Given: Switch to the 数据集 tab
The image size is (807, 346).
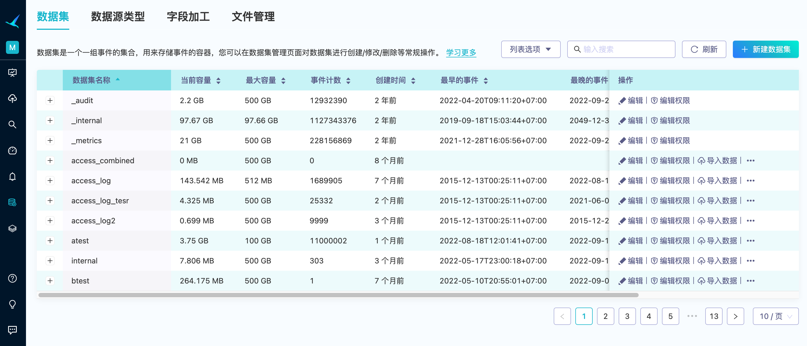Looking at the screenshot, I should (53, 17).
